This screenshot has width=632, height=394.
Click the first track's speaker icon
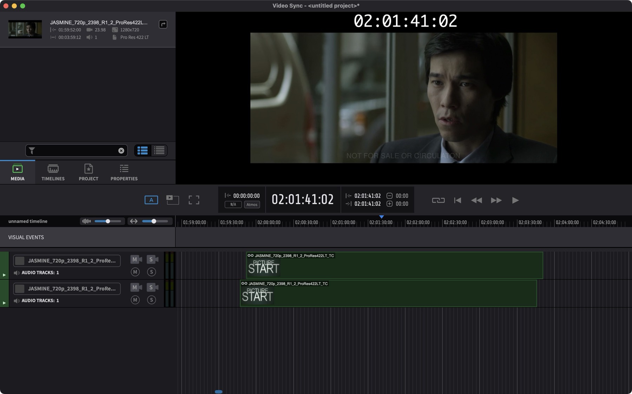17,273
